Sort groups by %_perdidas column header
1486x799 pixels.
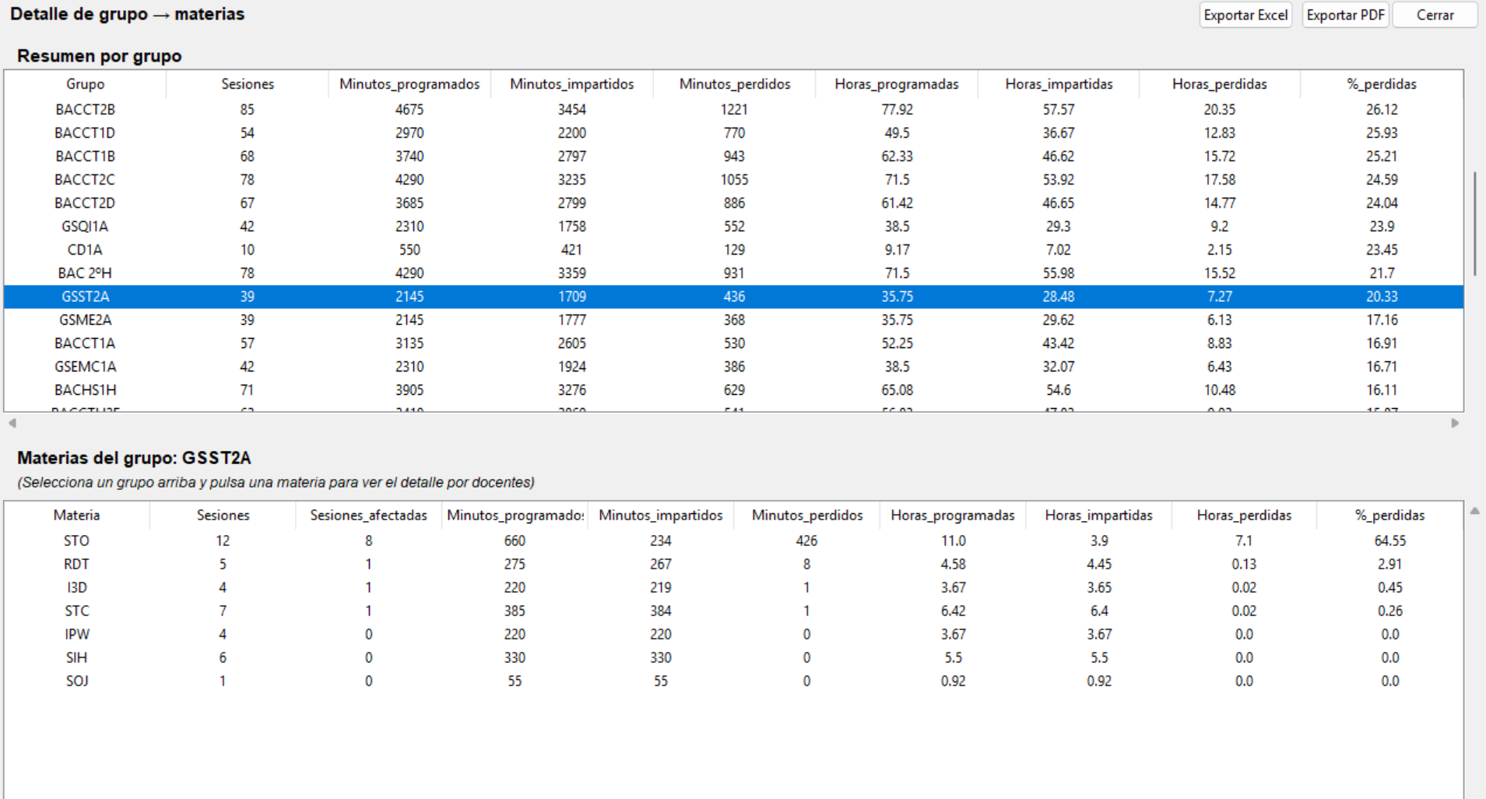(1381, 84)
